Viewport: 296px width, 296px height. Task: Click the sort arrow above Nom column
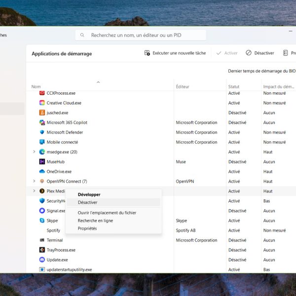[98, 82]
